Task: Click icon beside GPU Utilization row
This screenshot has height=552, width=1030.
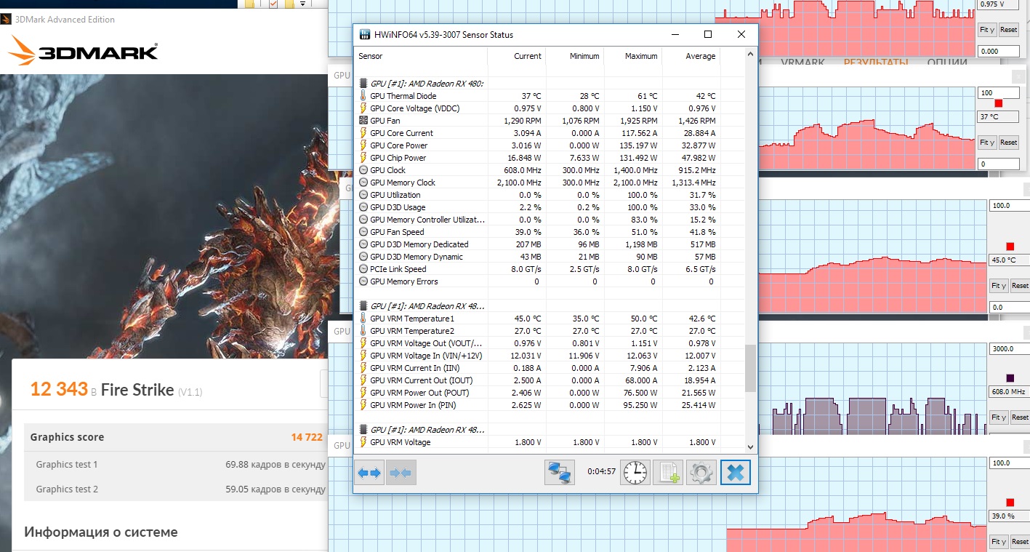Action: click(363, 195)
